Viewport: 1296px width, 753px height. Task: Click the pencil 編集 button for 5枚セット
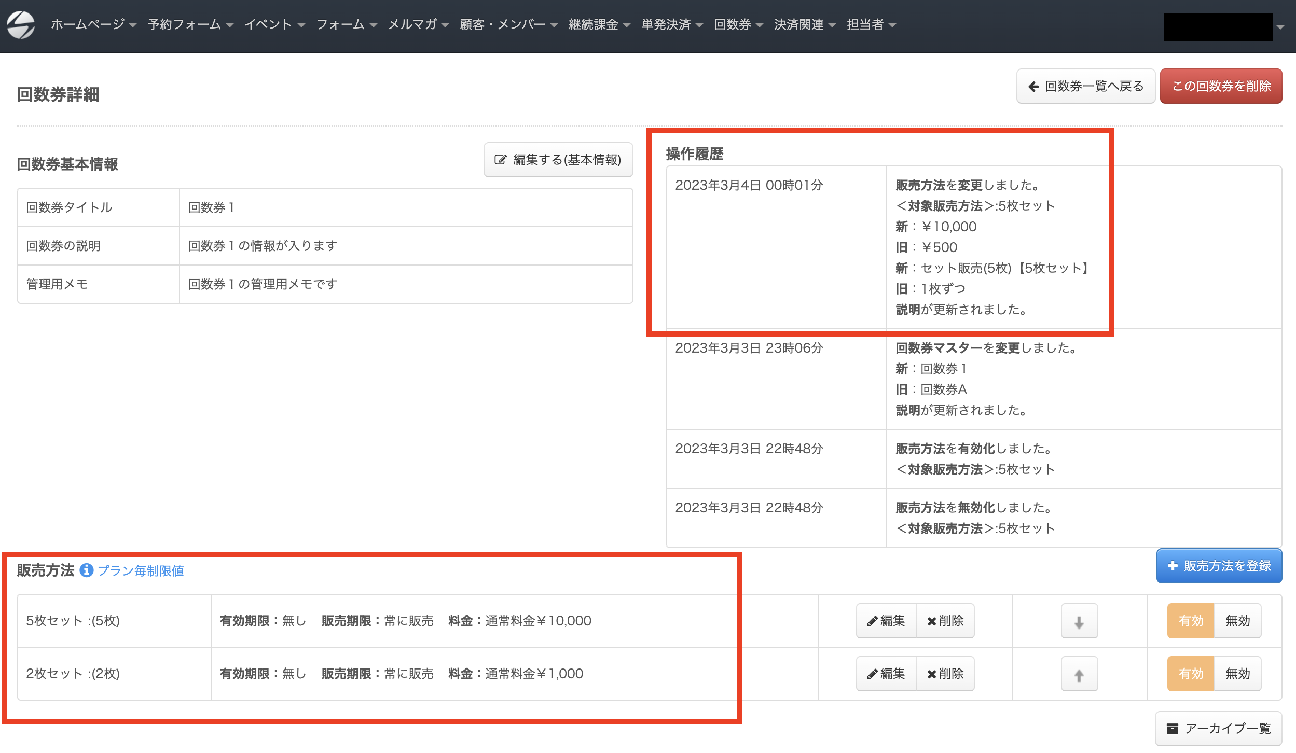tap(886, 621)
